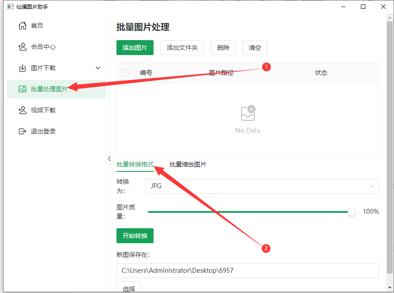
Task: Click the home icon beside 首页
Action: click(x=23, y=26)
